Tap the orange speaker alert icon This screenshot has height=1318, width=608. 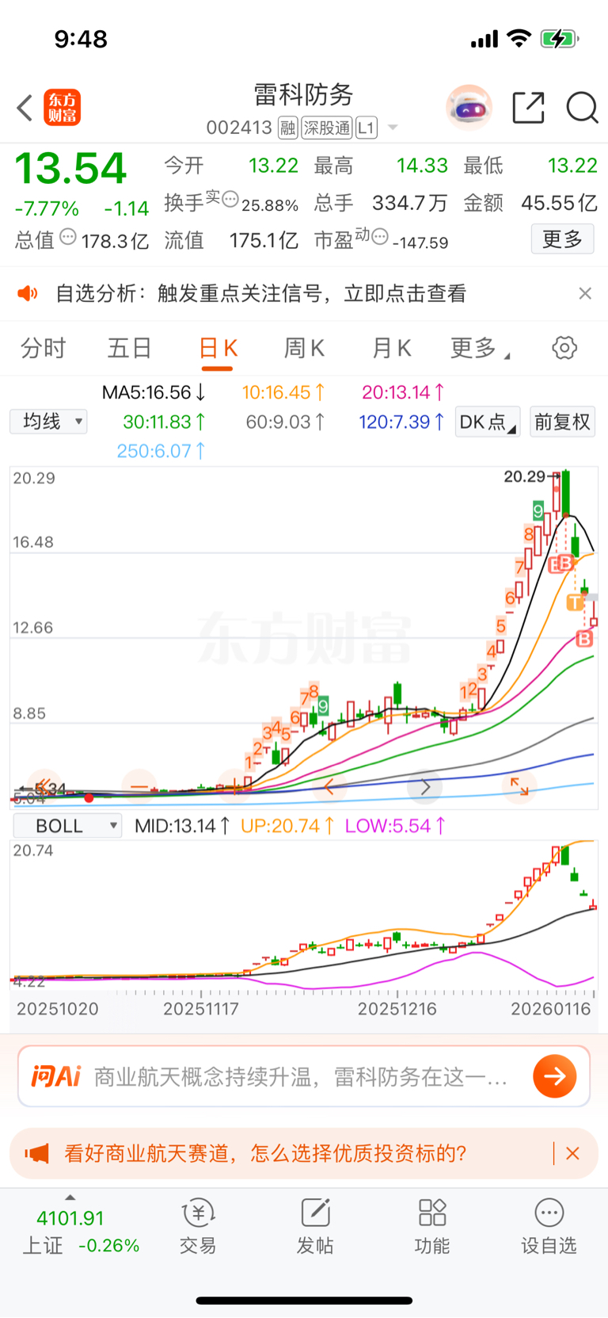coord(28,294)
